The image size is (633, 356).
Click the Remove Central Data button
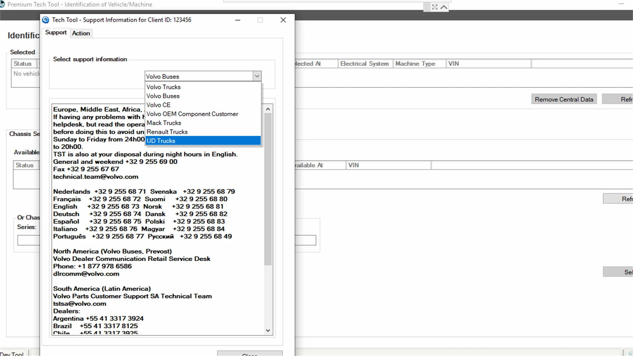(x=564, y=99)
